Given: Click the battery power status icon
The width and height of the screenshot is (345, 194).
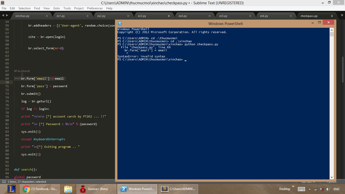Looking at the screenshot, I should click(x=322, y=189).
